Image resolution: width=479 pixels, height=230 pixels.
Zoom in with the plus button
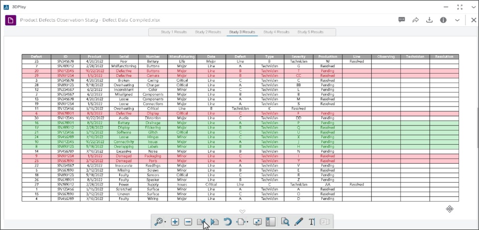coord(175,222)
